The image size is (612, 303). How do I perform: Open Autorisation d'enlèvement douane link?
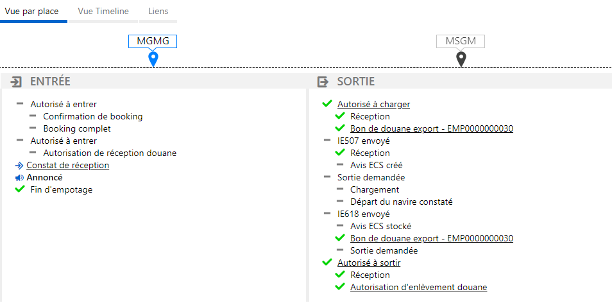tap(418, 288)
